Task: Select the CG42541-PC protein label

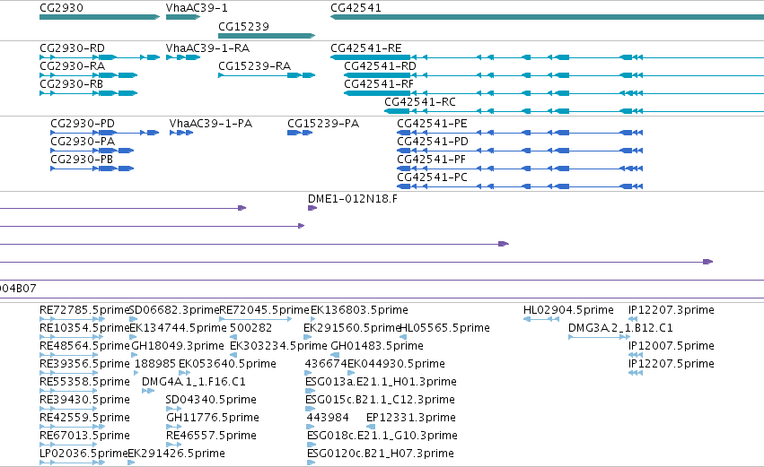Action: coord(432,177)
